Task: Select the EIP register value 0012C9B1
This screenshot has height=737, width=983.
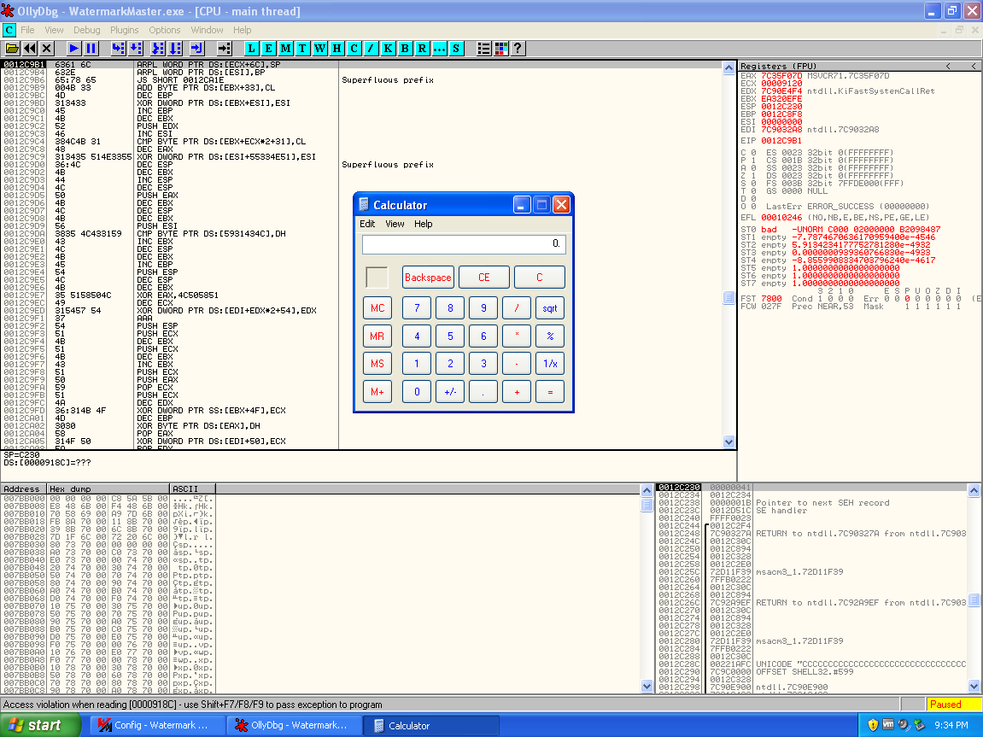Action: coord(781,141)
